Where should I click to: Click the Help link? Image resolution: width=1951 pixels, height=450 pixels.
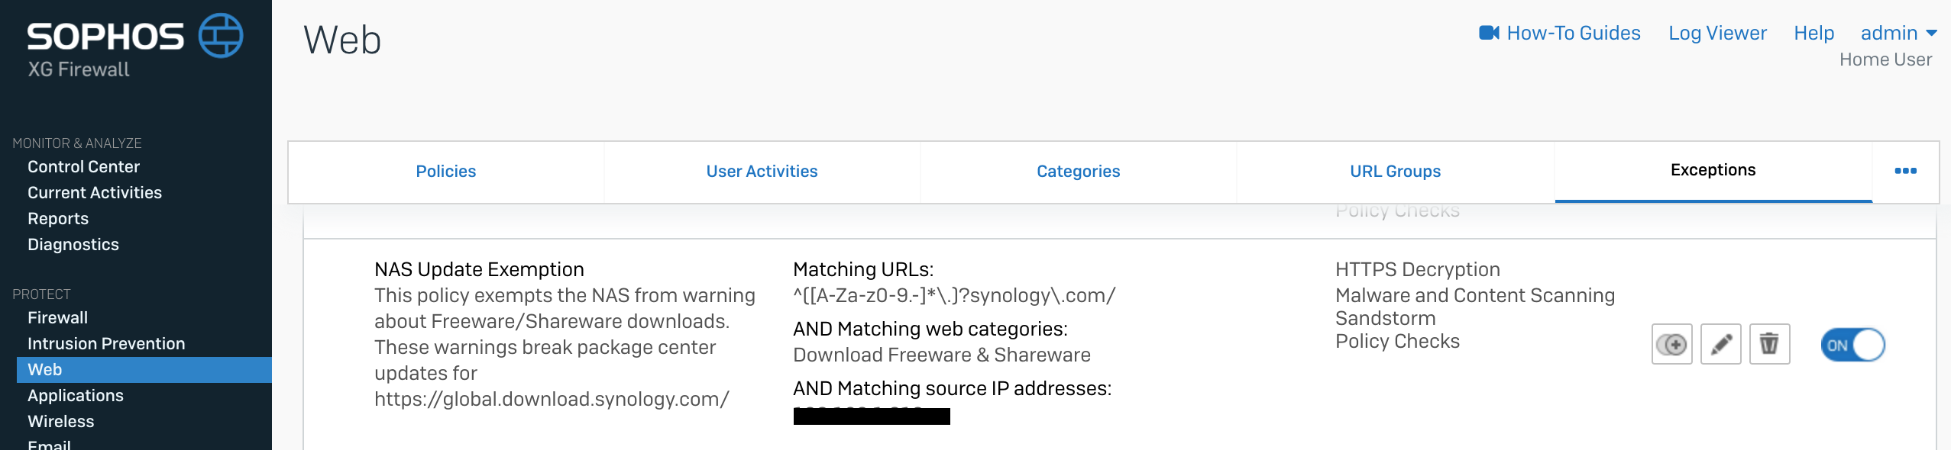[x=1813, y=33]
